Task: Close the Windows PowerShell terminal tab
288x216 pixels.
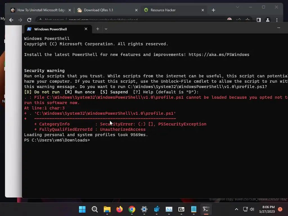Action: [x=86, y=29]
